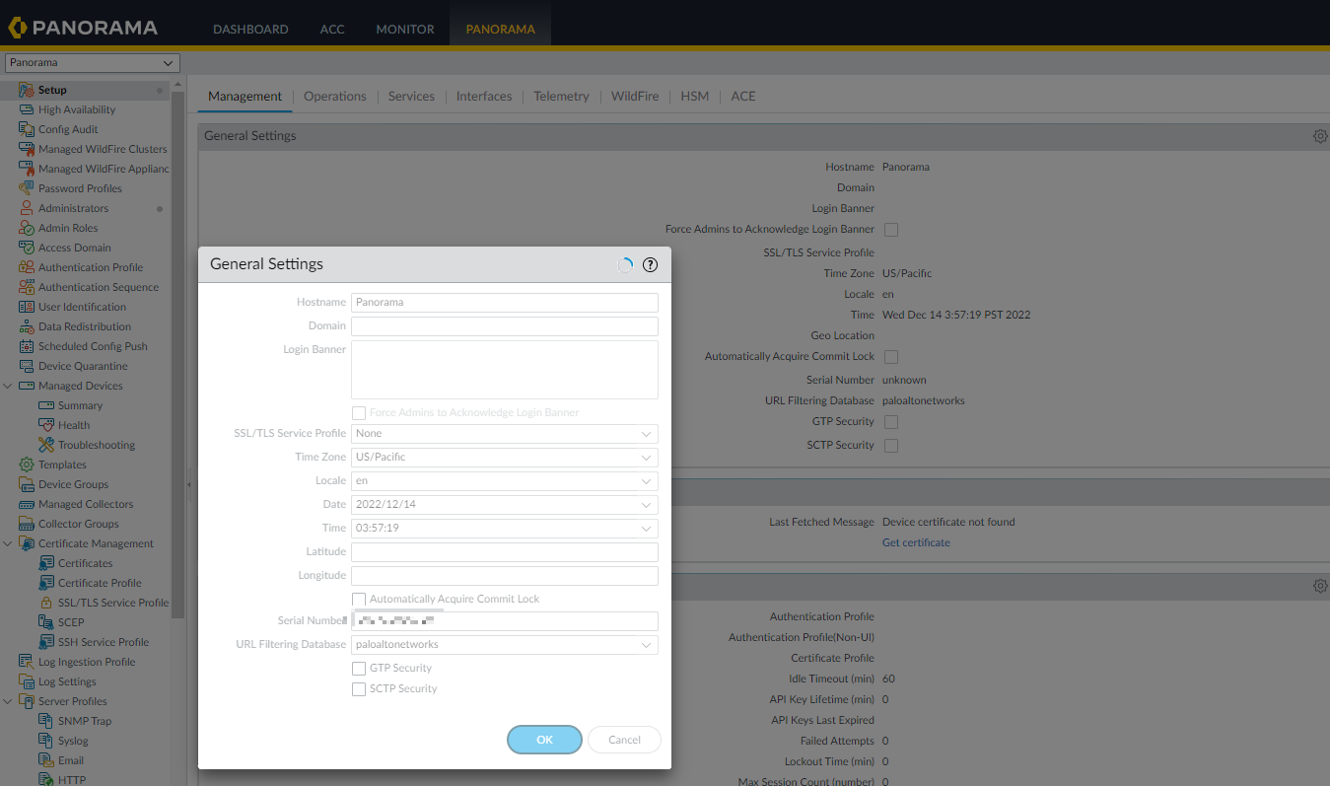Click the Serial Number input field
Screen dimensions: 1330x786
pos(505,620)
